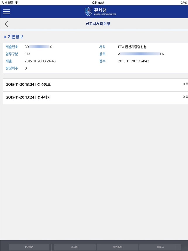Tap the 접수 timestamp 13:24:42
The width and height of the screenshot is (188, 251).
(x=134, y=61)
